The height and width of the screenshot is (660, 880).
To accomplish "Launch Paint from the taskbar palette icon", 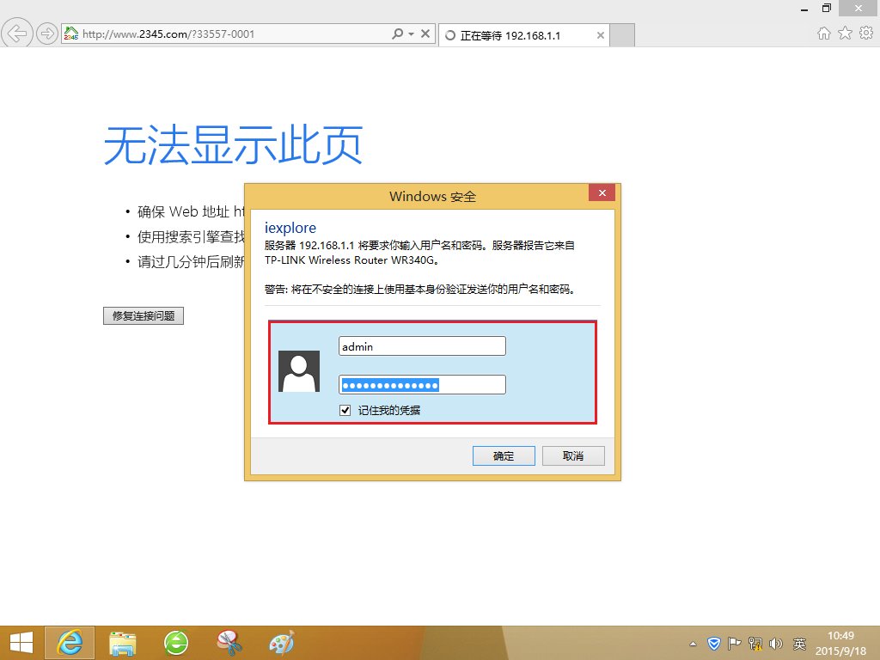I will pyautogui.click(x=281, y=642).
